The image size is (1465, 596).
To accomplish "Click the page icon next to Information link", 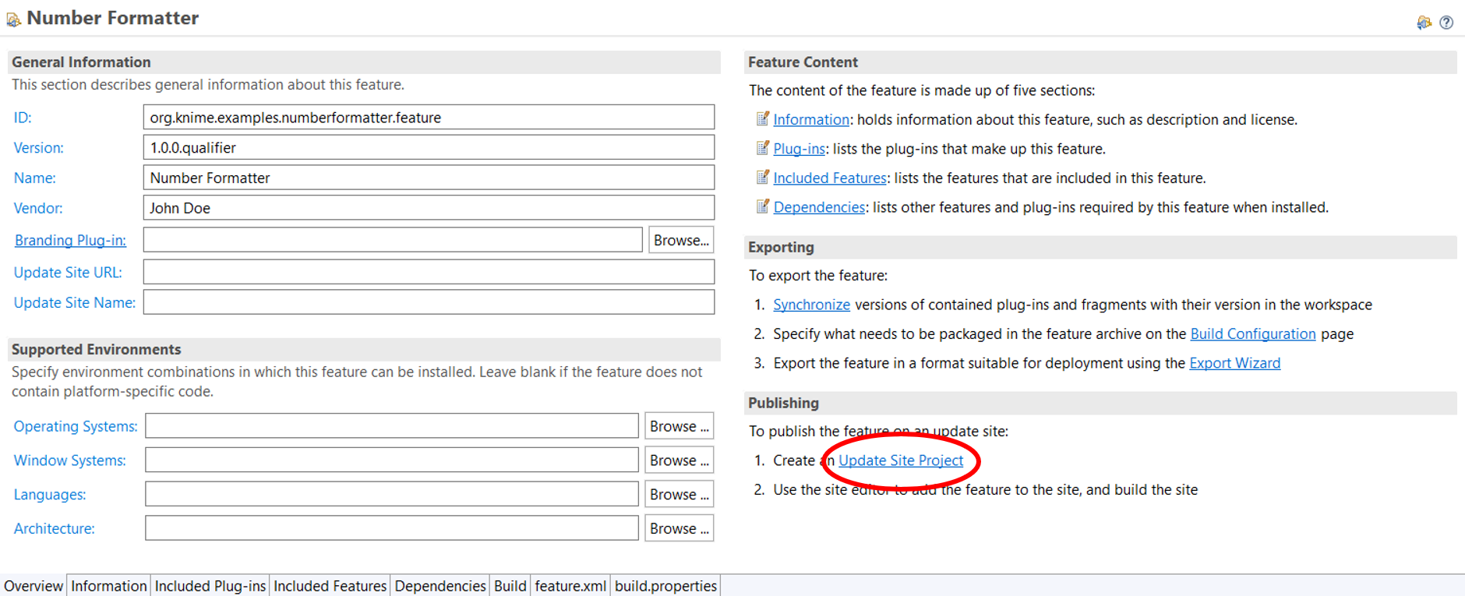I will pyautogui.click(x=763, y=118).
